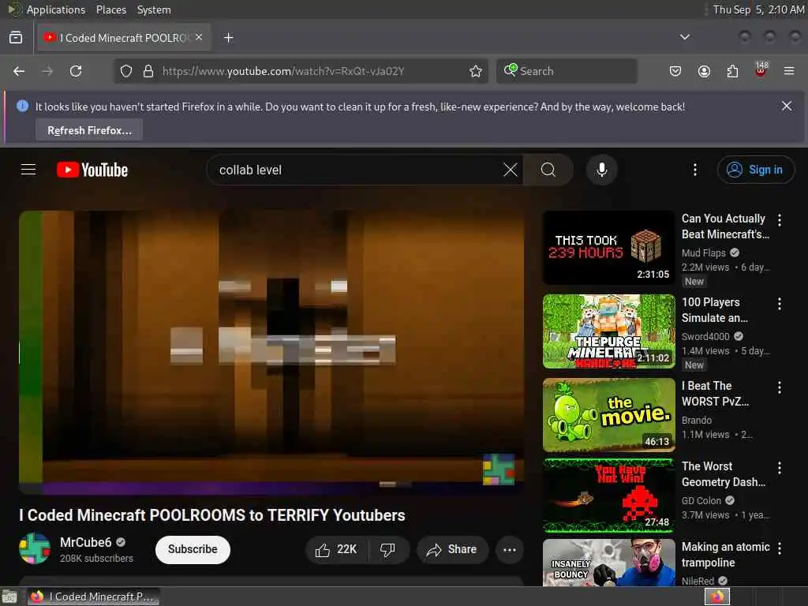This screenshot has height=606, width=808.
Task: Open the Firefox icon in the bottom-right tray
Action: coord(717,597)
